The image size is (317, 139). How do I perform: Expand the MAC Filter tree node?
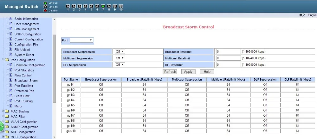pyautogui.click(x=3, y=116)
